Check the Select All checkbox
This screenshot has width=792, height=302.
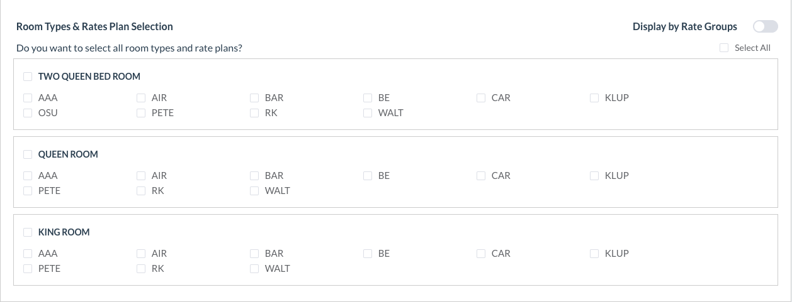724,48
